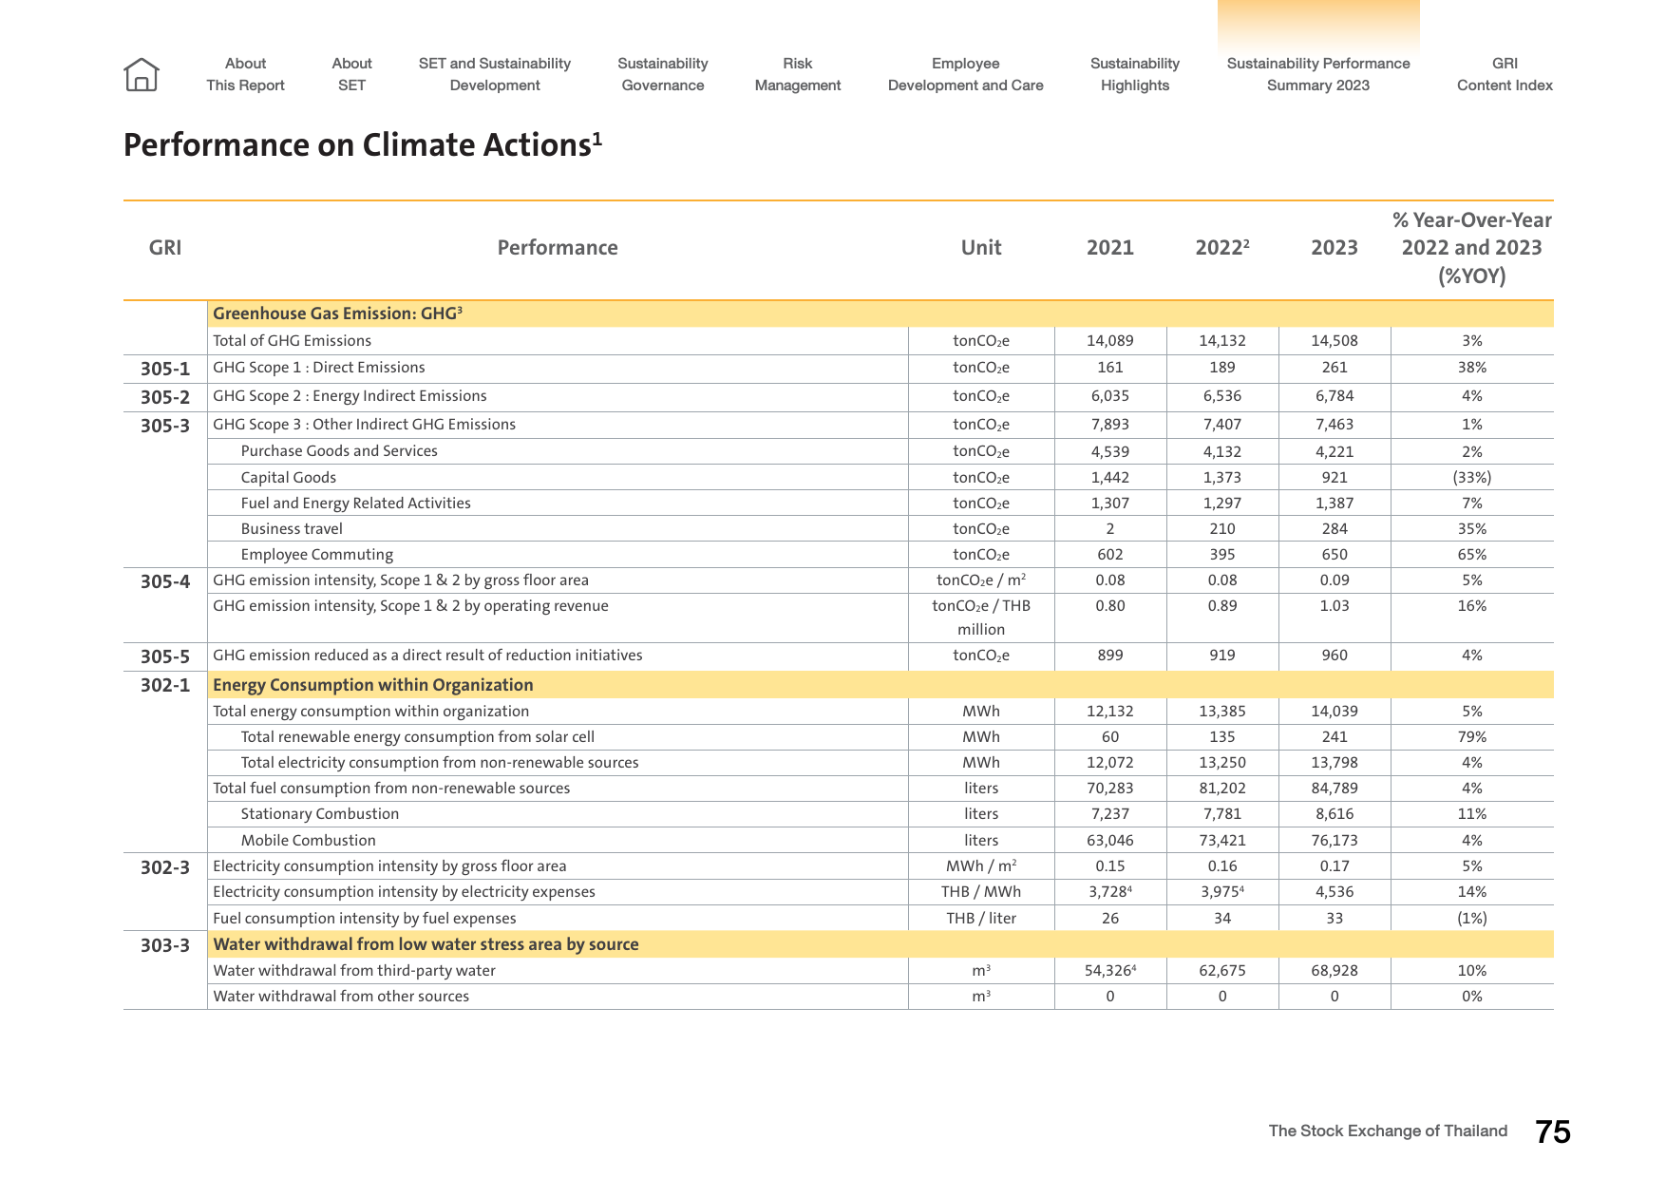Select Employee Commuting row label
1666x1179 pixels.
pyautogui.click(x=317, y=555)
